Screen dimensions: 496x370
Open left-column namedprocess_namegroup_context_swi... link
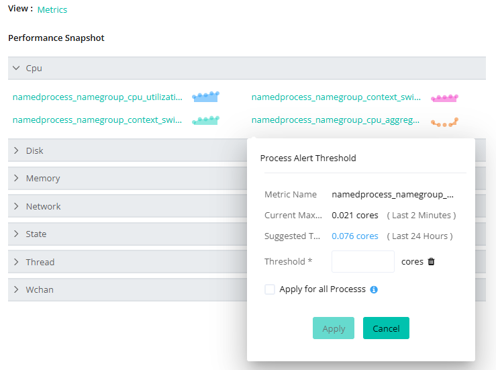click(97, 120)
